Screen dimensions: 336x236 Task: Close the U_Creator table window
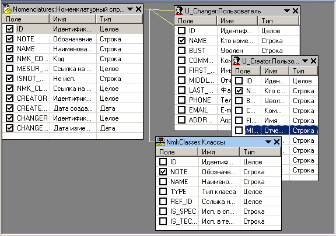[x=313, y=61]
